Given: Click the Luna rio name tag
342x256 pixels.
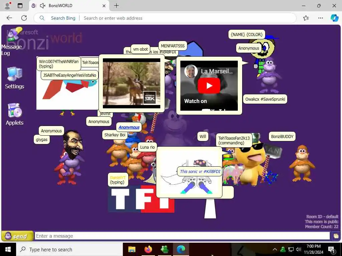Looking at the screenshot, I should coord(147,147).
